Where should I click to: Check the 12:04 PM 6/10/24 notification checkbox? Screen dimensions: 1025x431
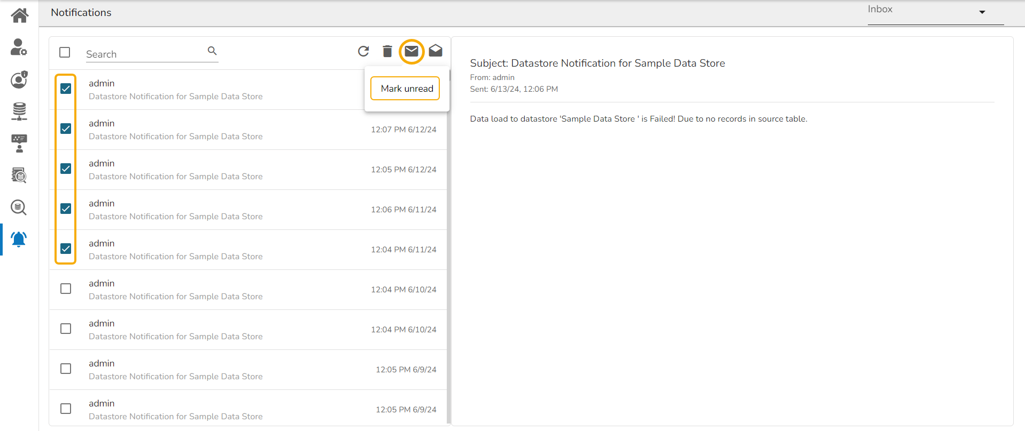(66, 289)
